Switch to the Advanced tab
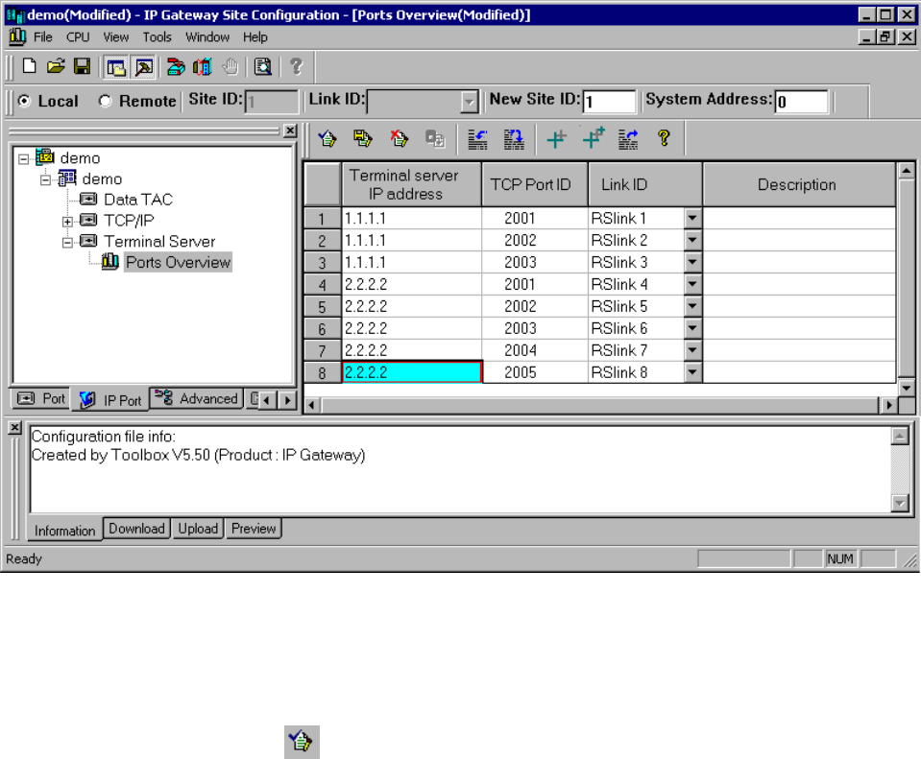The width and height of the screenshot is (921, 759). point(196,398)
